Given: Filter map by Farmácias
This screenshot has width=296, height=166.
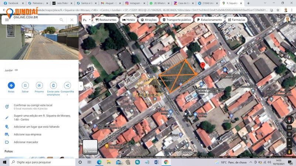Looking at the screenshot, I should click(236, 20).
